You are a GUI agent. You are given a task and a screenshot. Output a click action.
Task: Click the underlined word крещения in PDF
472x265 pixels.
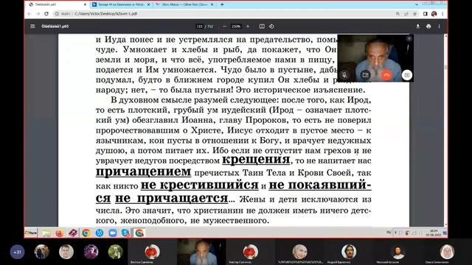point(256,159)
